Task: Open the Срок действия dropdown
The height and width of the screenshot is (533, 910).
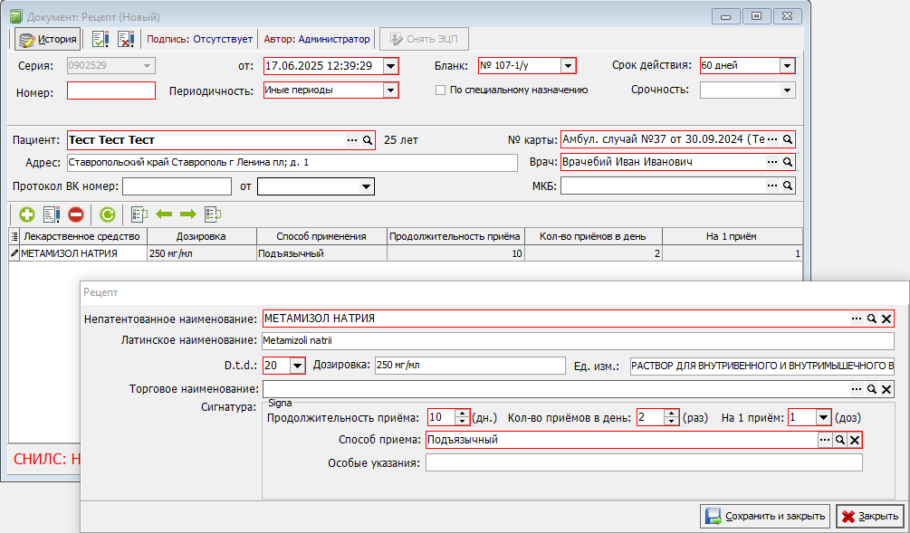Action: (787, 65)
